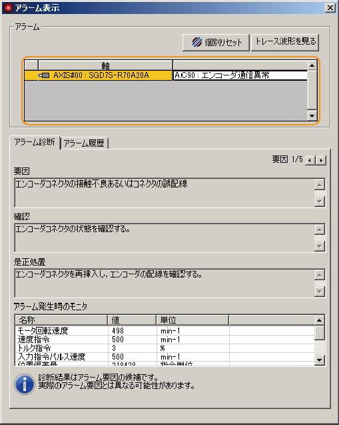Screen dimensions: 339x425
Task: Click the up arrow in the 是正処置 text box
Action: 320,275
